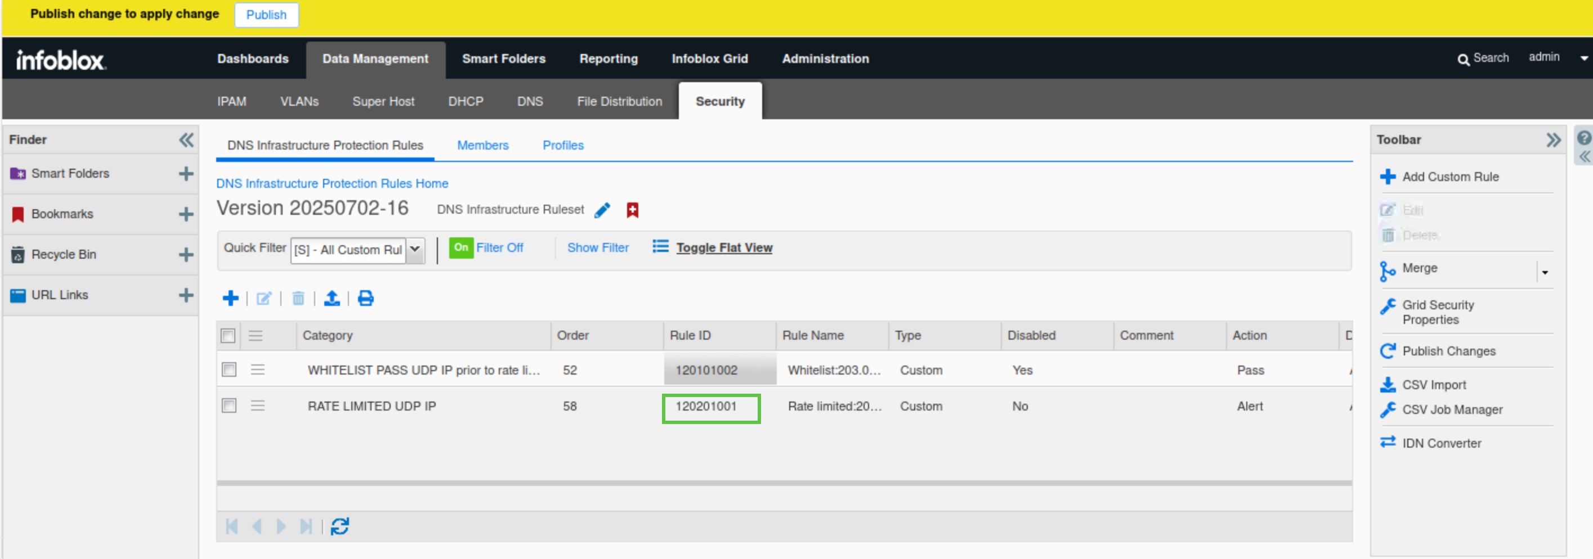Viewport: 1593px width, 559px height.
Task: Open the header row hamburger menu icon
Action: click(256, 335)
